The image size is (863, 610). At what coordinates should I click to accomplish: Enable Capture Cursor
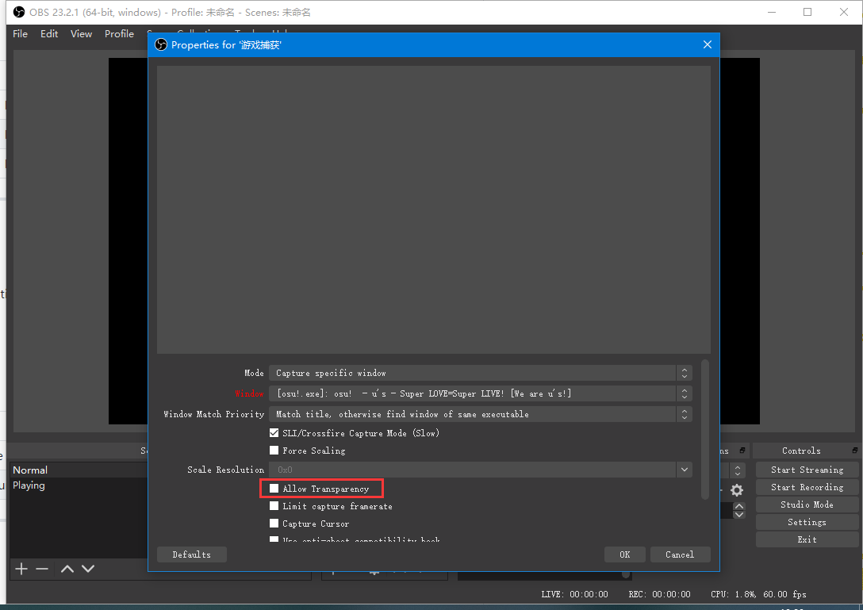click(274, 524)
